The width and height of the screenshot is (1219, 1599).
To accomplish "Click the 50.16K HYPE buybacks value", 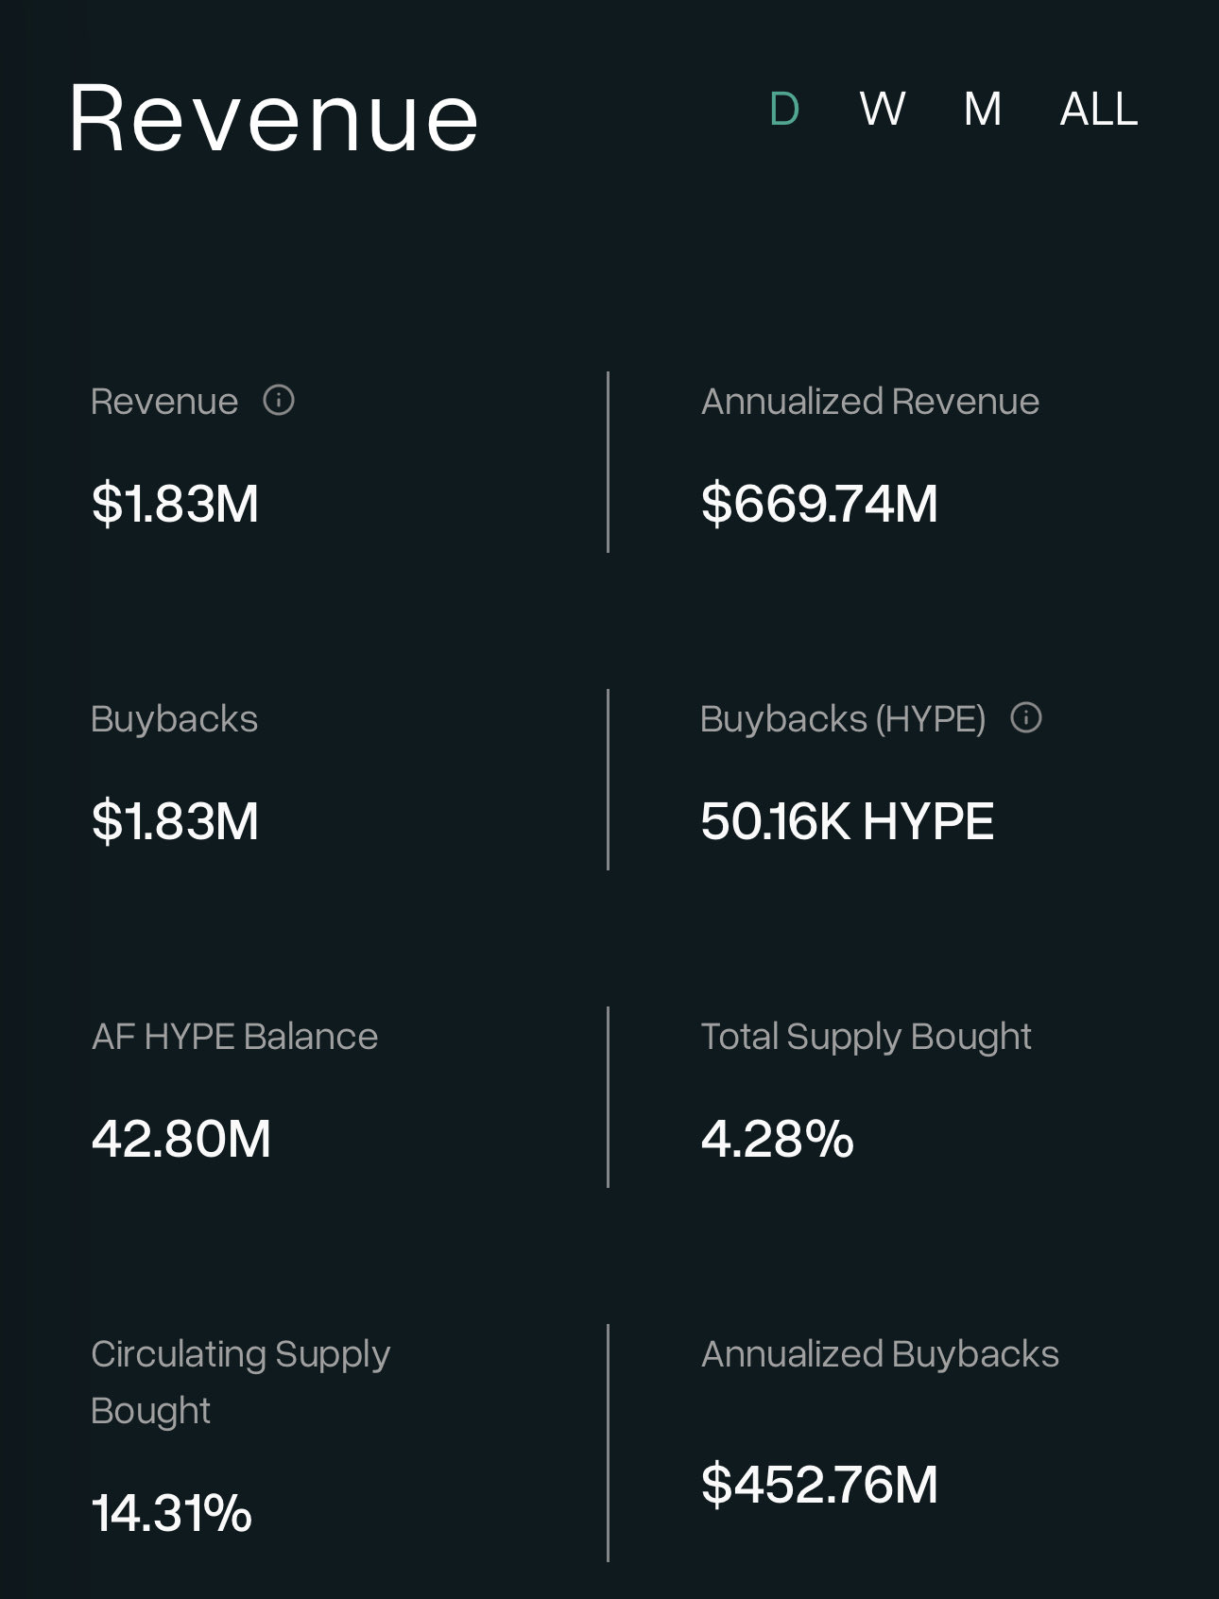I will point(847,820).
